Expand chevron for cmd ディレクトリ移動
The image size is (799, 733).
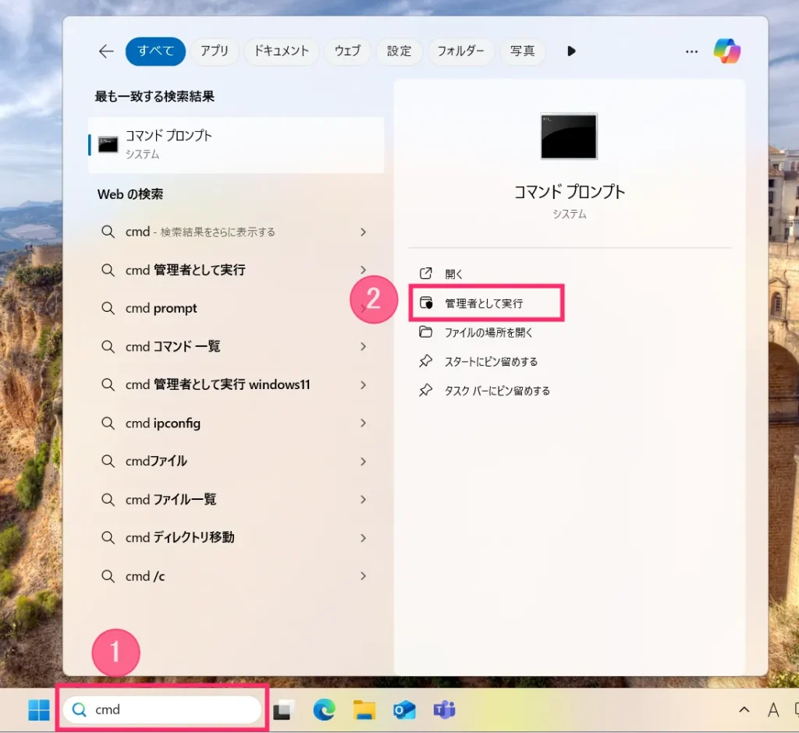(x=363, y=537)
